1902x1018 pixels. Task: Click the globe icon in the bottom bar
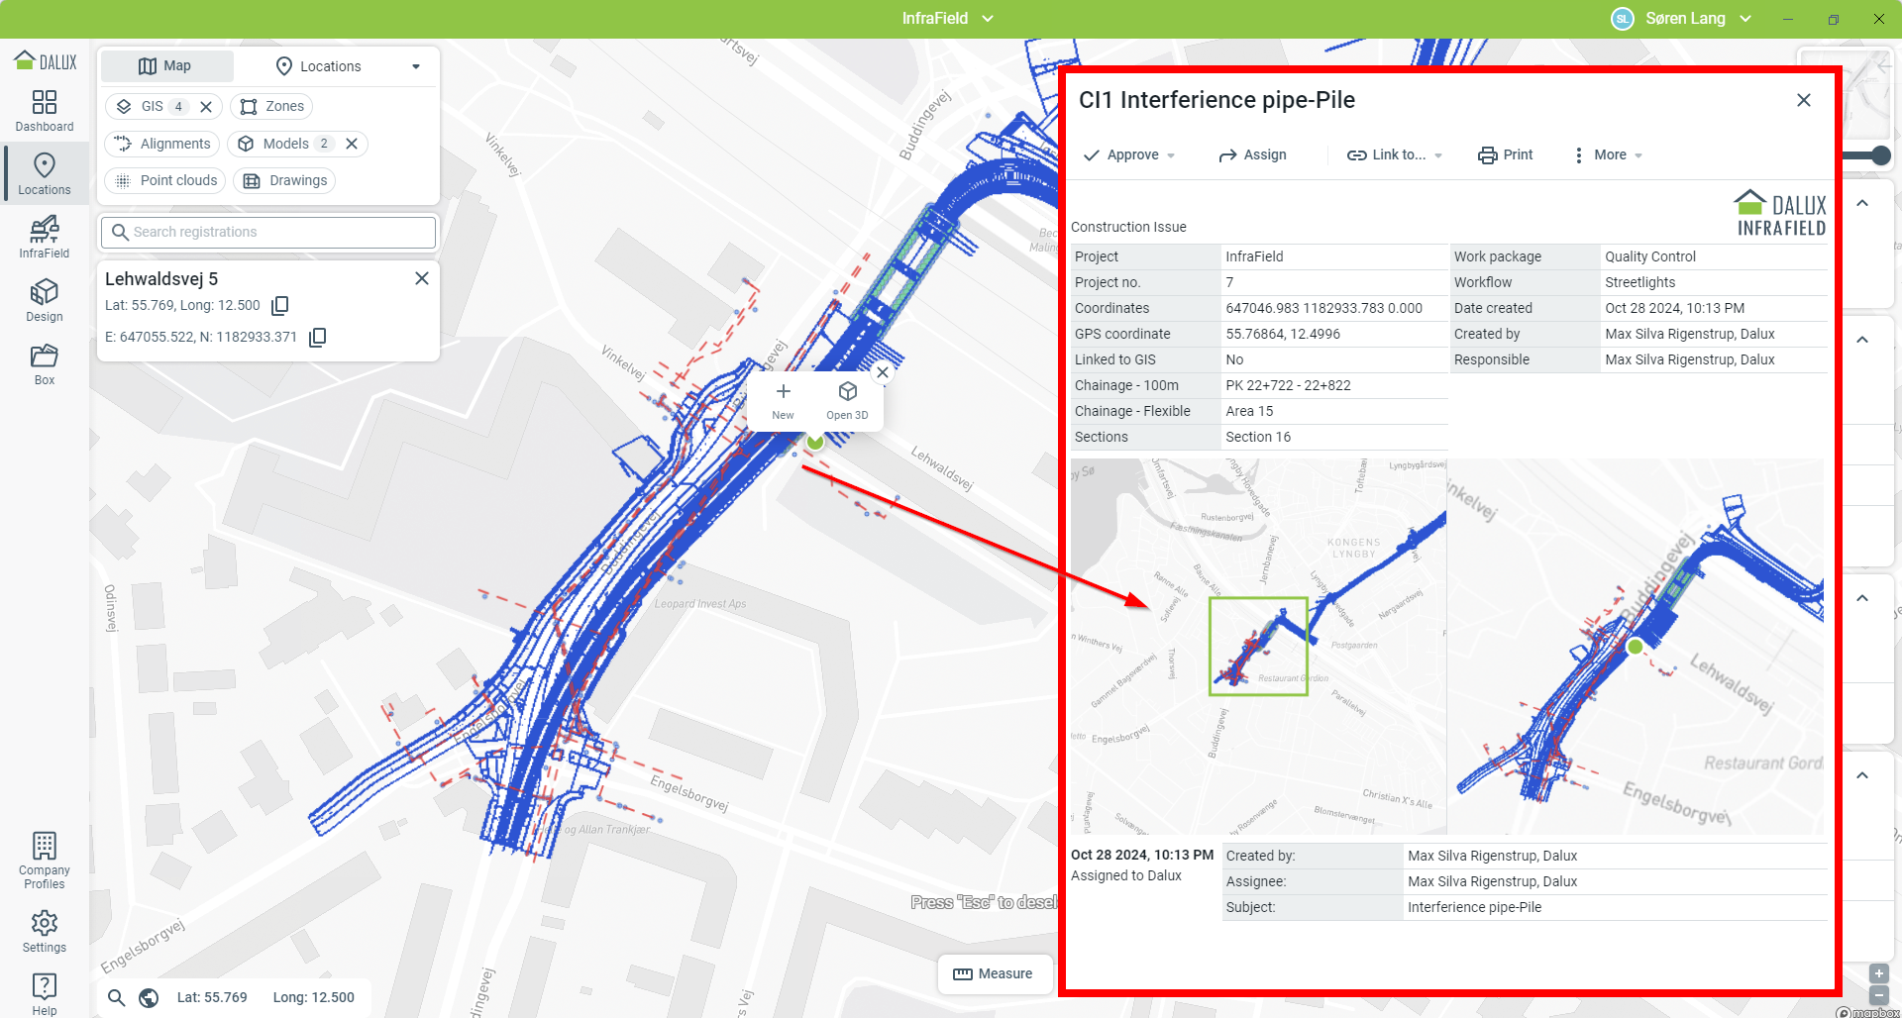(149, 997)
